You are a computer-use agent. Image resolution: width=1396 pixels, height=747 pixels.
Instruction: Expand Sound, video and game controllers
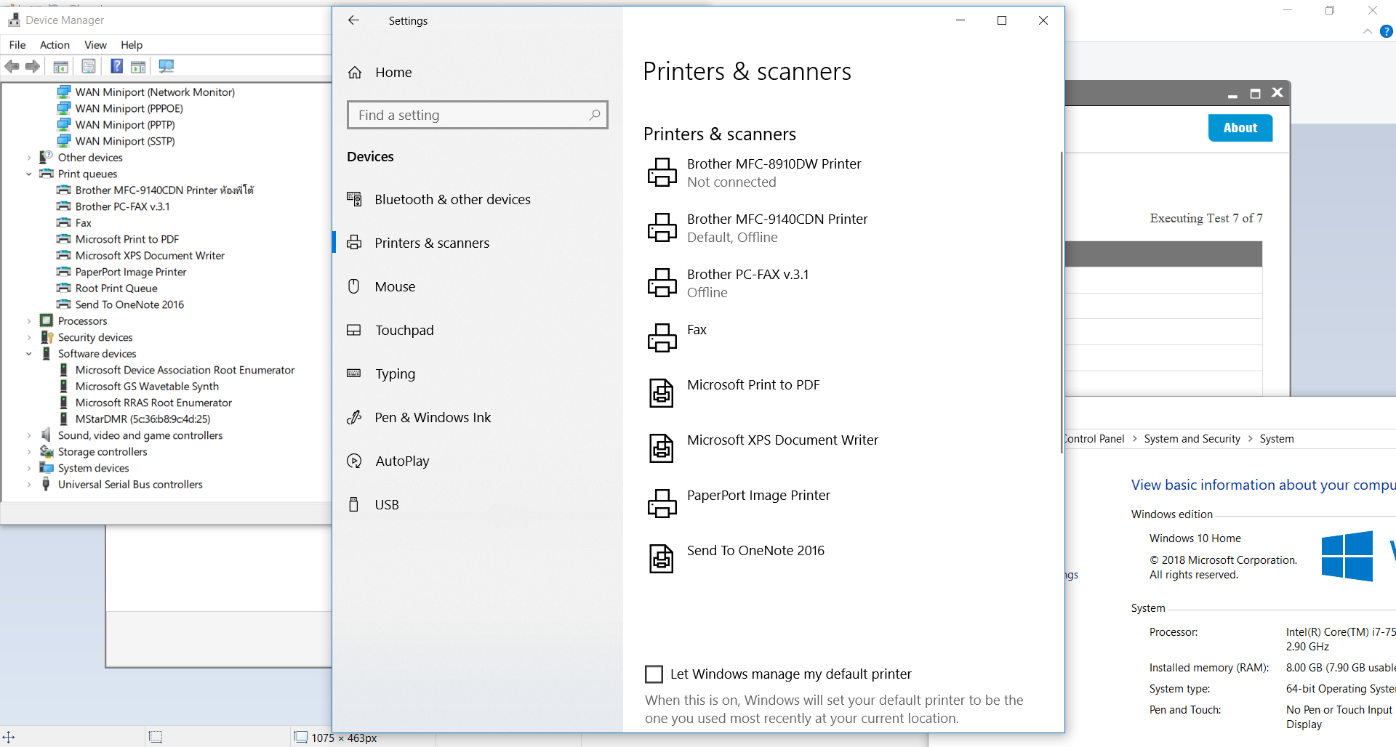[x=29, y=435]
